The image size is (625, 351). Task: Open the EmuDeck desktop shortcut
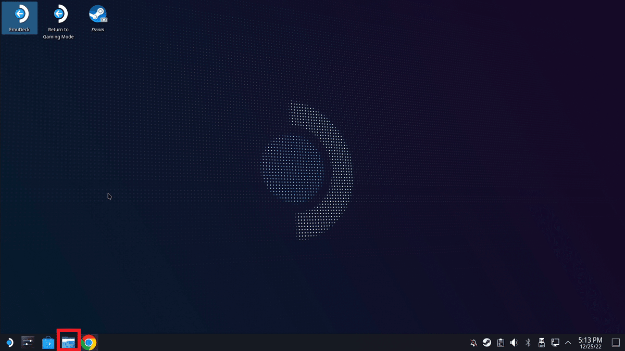[x=19, y=18]
